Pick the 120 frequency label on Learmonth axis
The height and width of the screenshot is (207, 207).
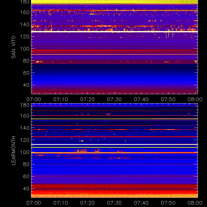25,140
